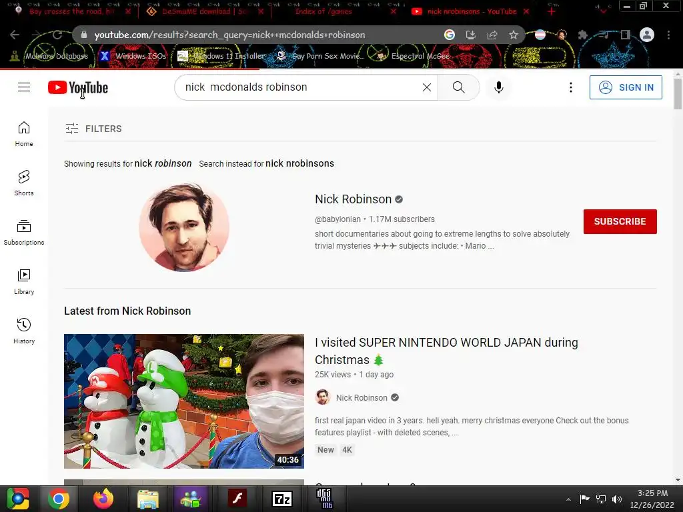This screenshot has width=683, height=512.
Task: Start voice search with the microphone
Action: coord(499,87)
